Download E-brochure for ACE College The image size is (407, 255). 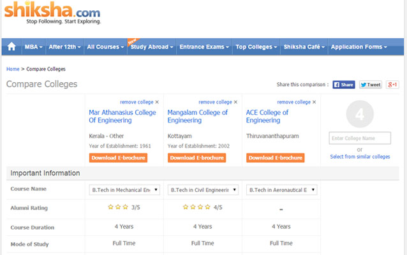tap(275, 157)
